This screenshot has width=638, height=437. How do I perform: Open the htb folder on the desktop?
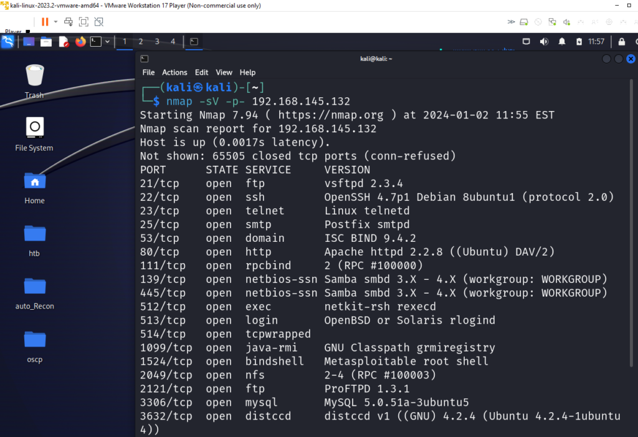tap(35, 240)
